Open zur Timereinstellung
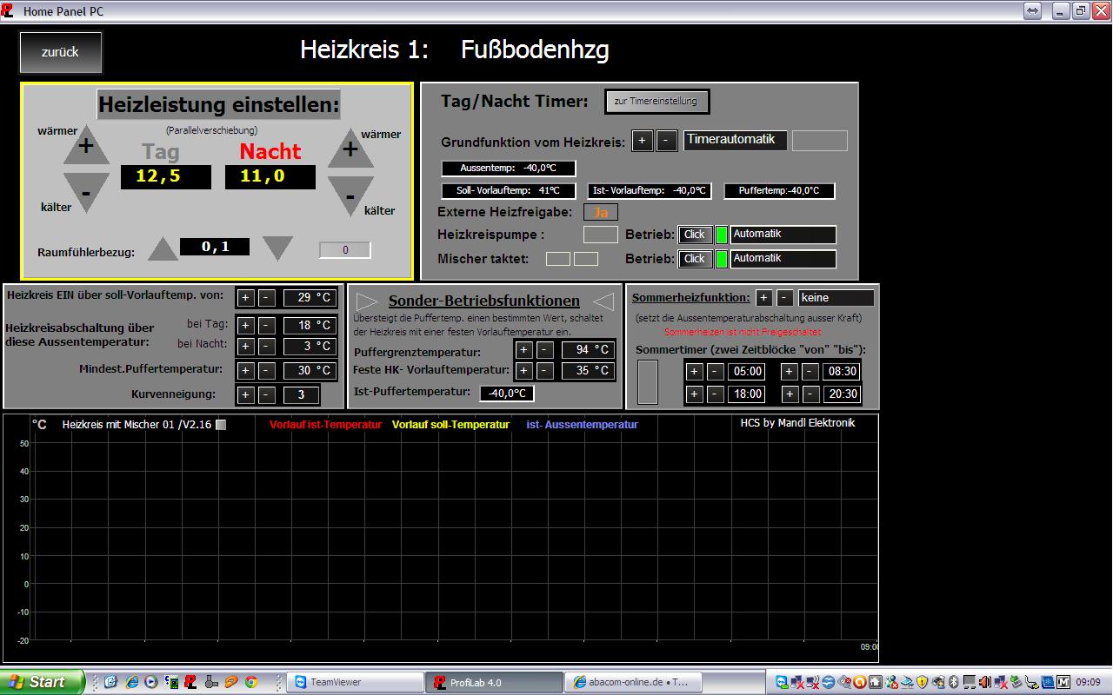1113x695 pixels. click(x=656, y=102)
